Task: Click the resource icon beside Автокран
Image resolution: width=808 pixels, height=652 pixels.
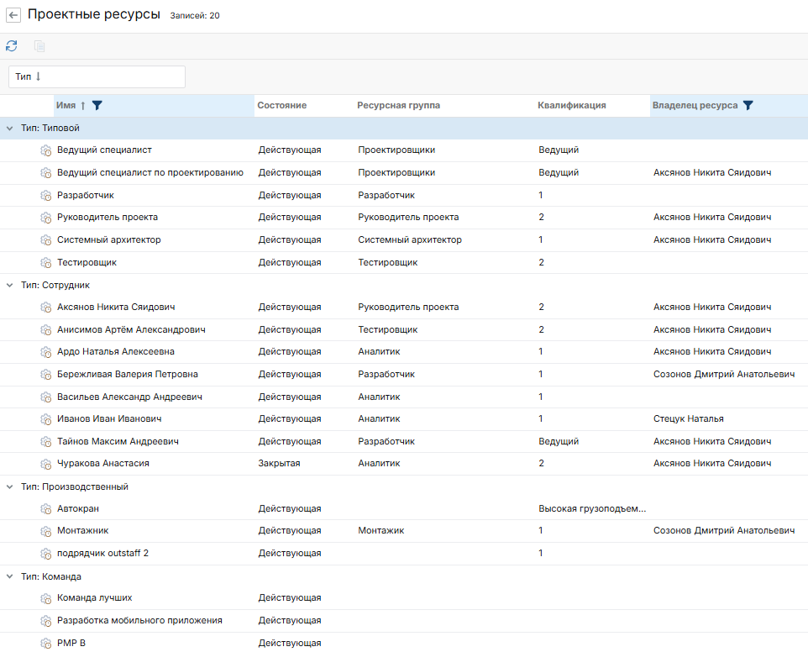Action: (46, 509)
